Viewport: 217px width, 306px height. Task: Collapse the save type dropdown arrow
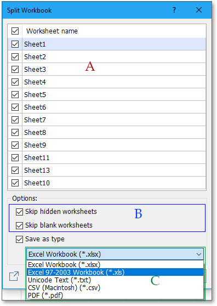199,254
